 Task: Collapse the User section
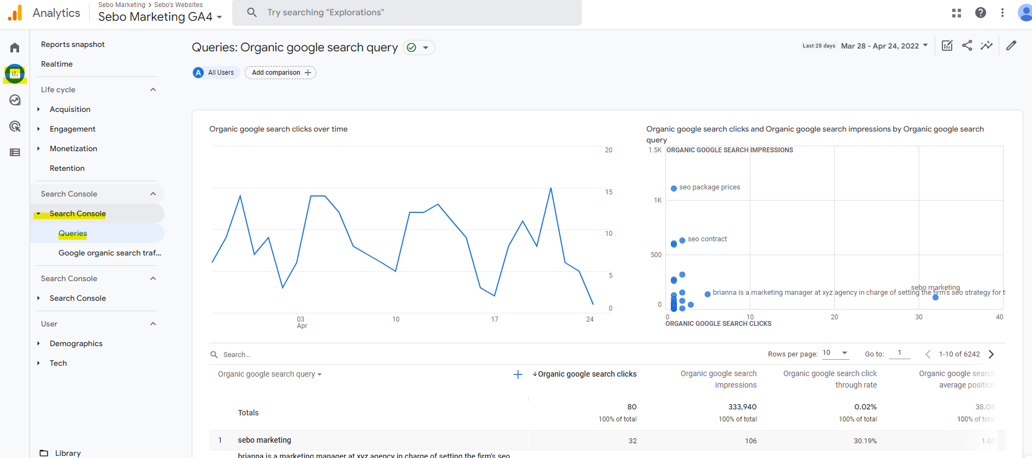click(x=153, y=324)
